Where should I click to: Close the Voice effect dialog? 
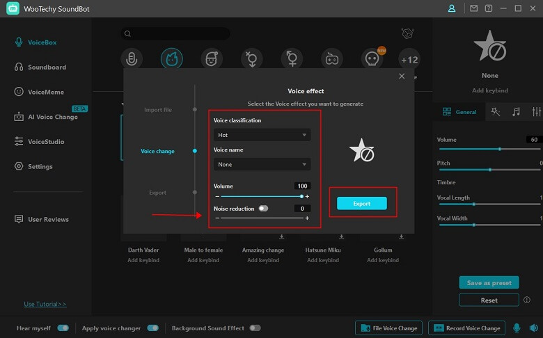tap(402, 76)
